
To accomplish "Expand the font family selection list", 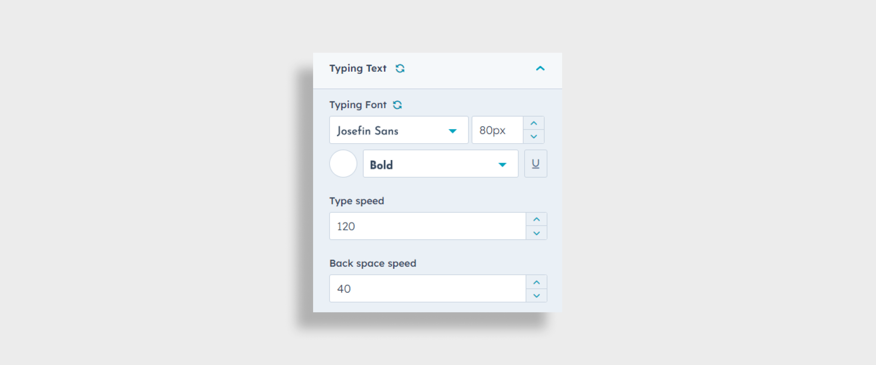I will [x=453, y=130].
